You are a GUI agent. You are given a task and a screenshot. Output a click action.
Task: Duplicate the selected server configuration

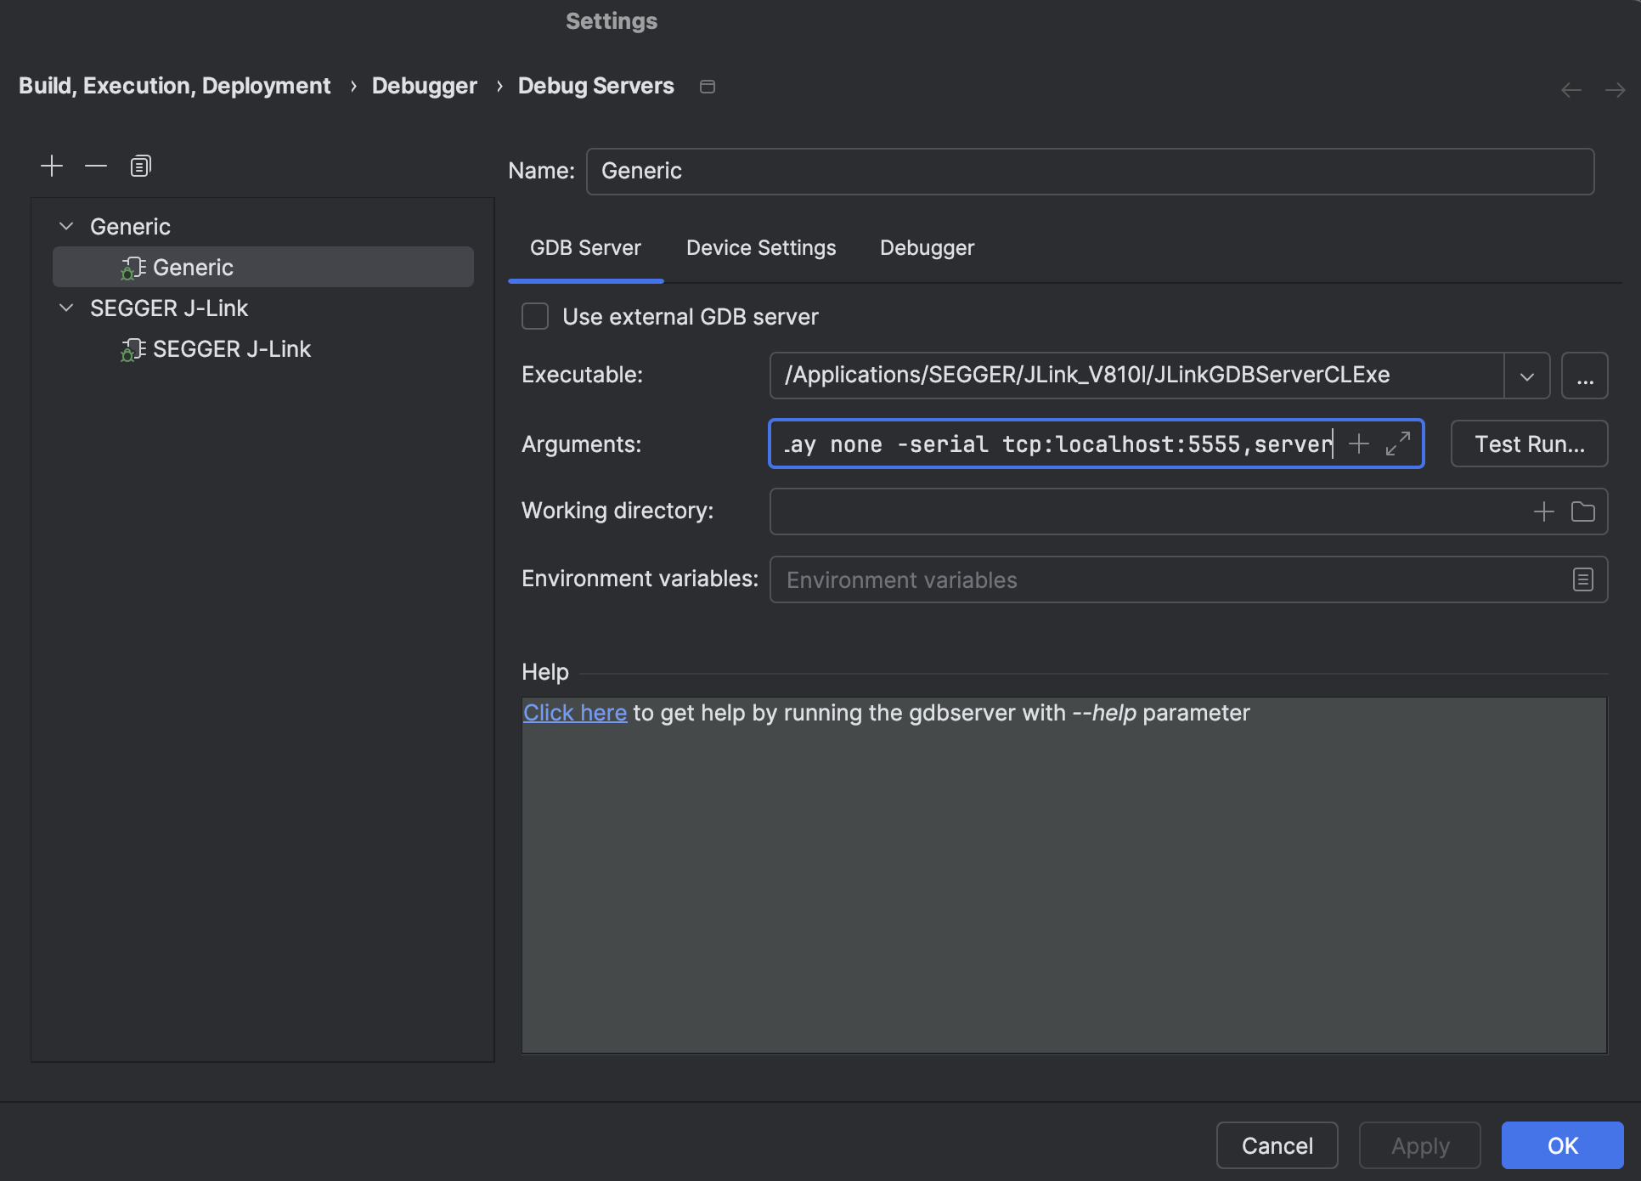click(139, 165)
